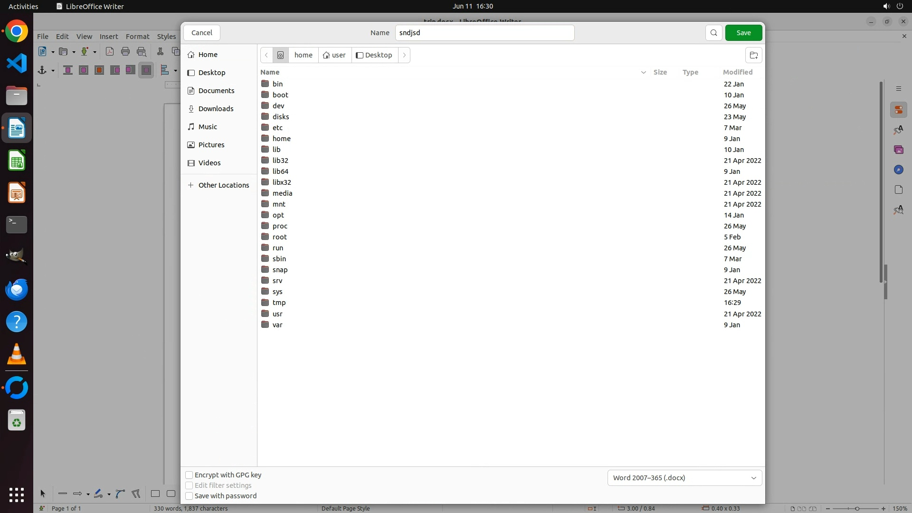Screen dimensions: 912x513
Task: Open the Format menu
Action: (137, 37)
